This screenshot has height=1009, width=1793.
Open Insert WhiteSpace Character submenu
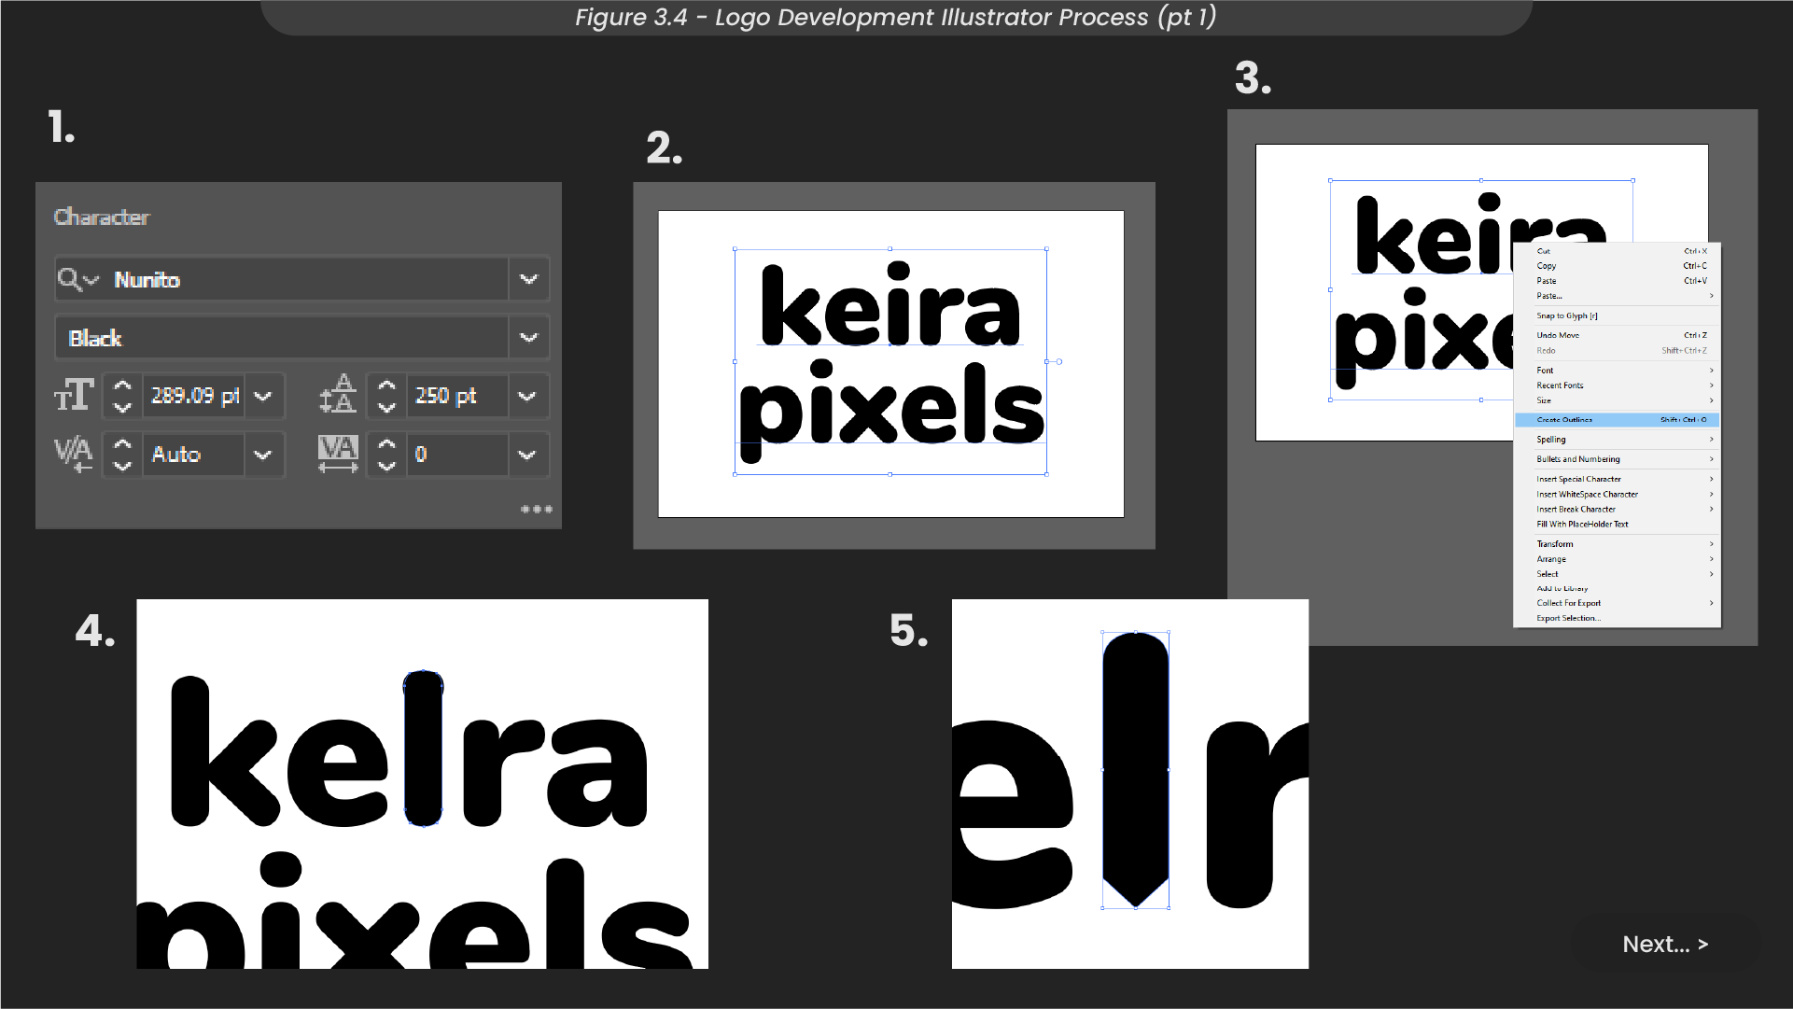(1618, 495)
